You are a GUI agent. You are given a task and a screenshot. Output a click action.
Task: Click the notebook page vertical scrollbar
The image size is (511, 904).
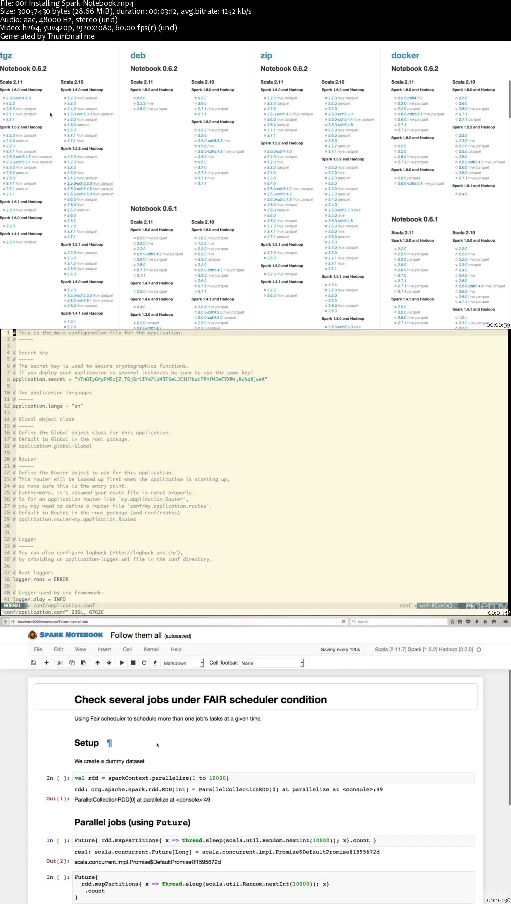pos(509,738)
